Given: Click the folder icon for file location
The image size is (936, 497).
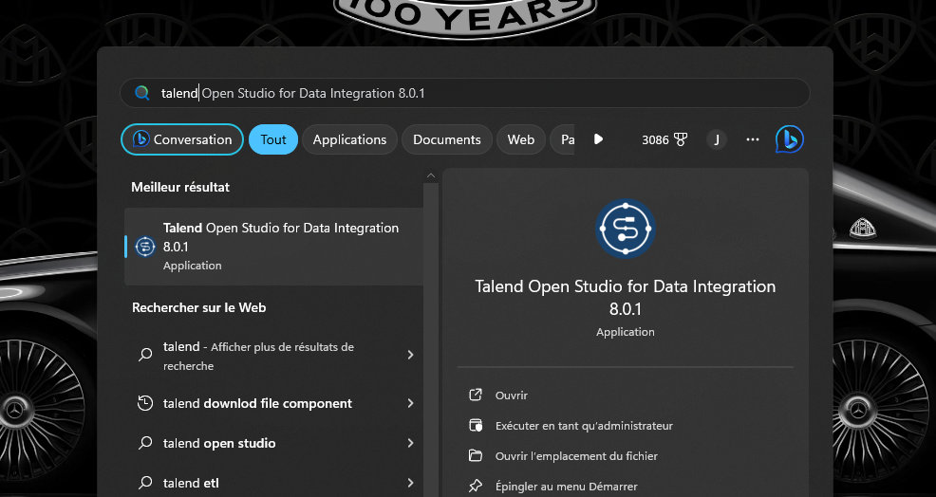Looking at the screenshot, I should coord(476,456).
